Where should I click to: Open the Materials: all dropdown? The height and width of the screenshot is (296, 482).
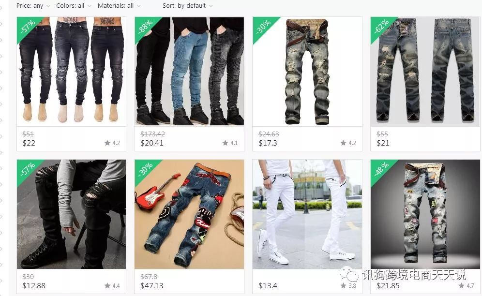119,5
